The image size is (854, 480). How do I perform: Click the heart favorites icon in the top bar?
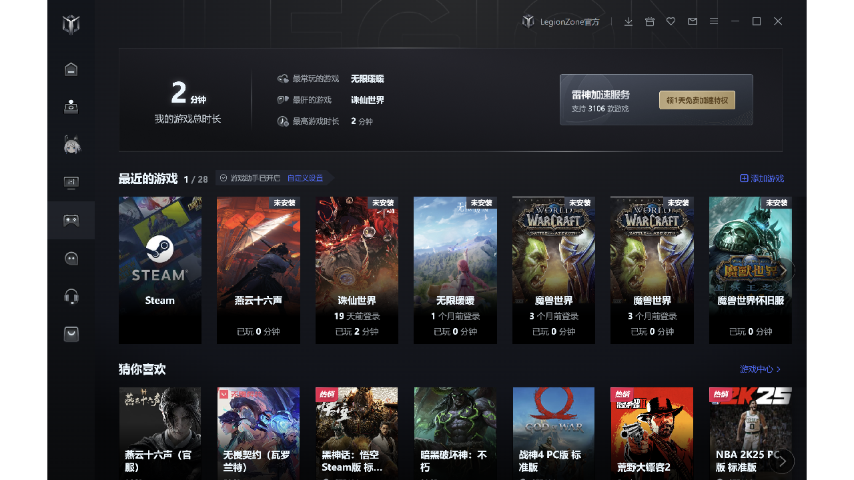click(x=671, y=21)
